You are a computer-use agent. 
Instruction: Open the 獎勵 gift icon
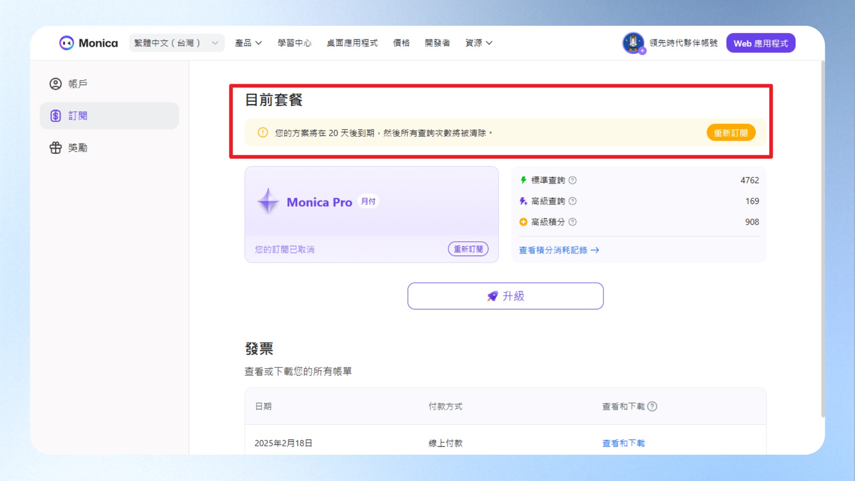(x=56, y=148)
